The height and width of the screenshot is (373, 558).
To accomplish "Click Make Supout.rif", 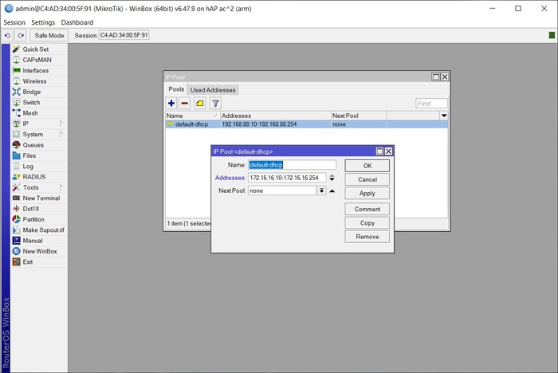I will [39, 230].
